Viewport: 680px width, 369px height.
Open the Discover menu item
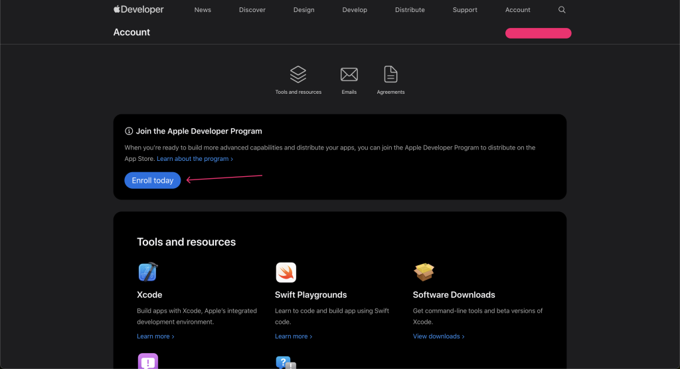252,9
